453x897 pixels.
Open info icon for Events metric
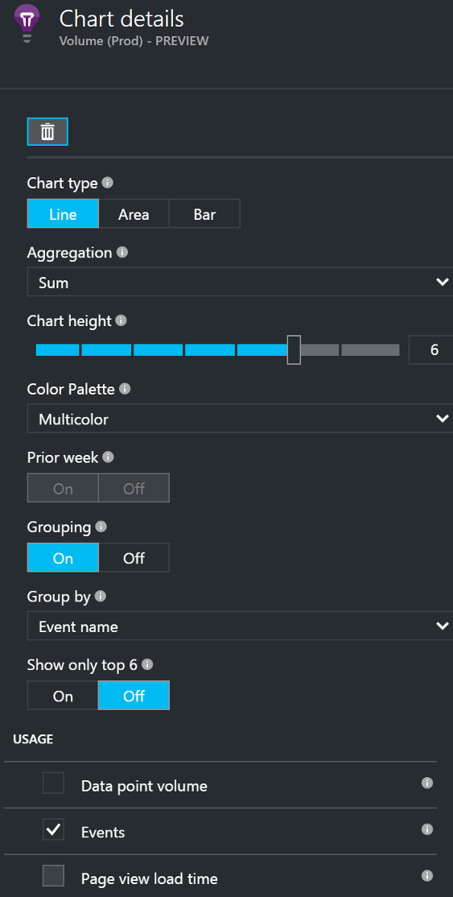click(x=426, y=829)
